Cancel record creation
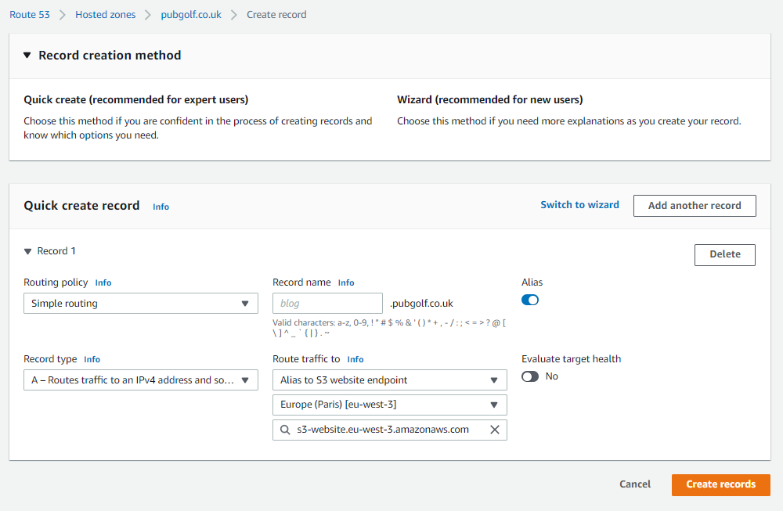The height and width of the screenshot is (511, 783). point(635,484)
